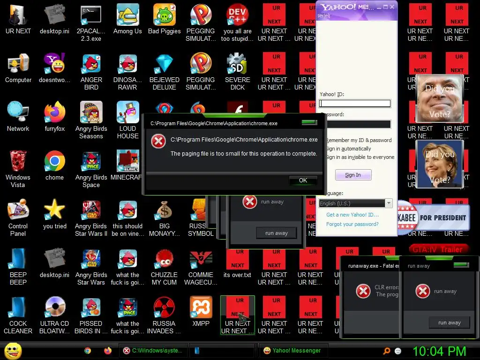Screen dimensions: 480x360
Task: Launch Chrome from taskbar quick launch
Action: pyautogui.click(x=88, y=351)
